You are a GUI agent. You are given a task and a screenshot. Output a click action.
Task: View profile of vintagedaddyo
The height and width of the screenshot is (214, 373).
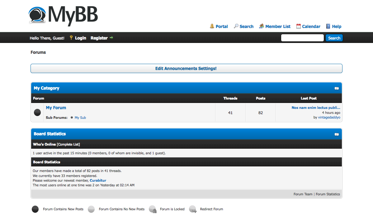click(329, 117)
